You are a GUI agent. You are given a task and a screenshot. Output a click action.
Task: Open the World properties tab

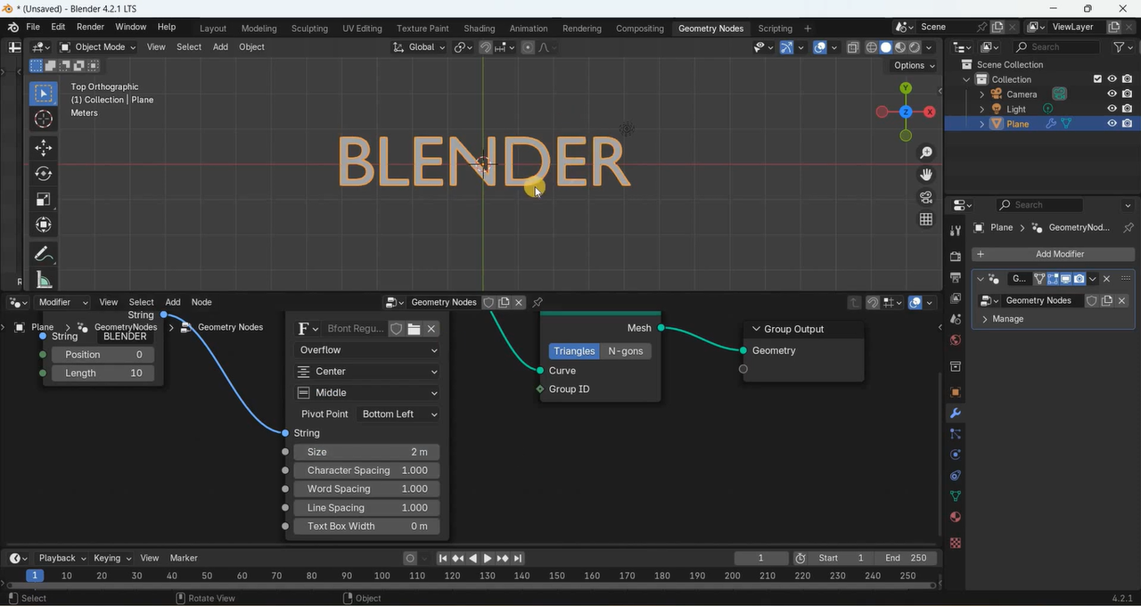click(956, 340)
